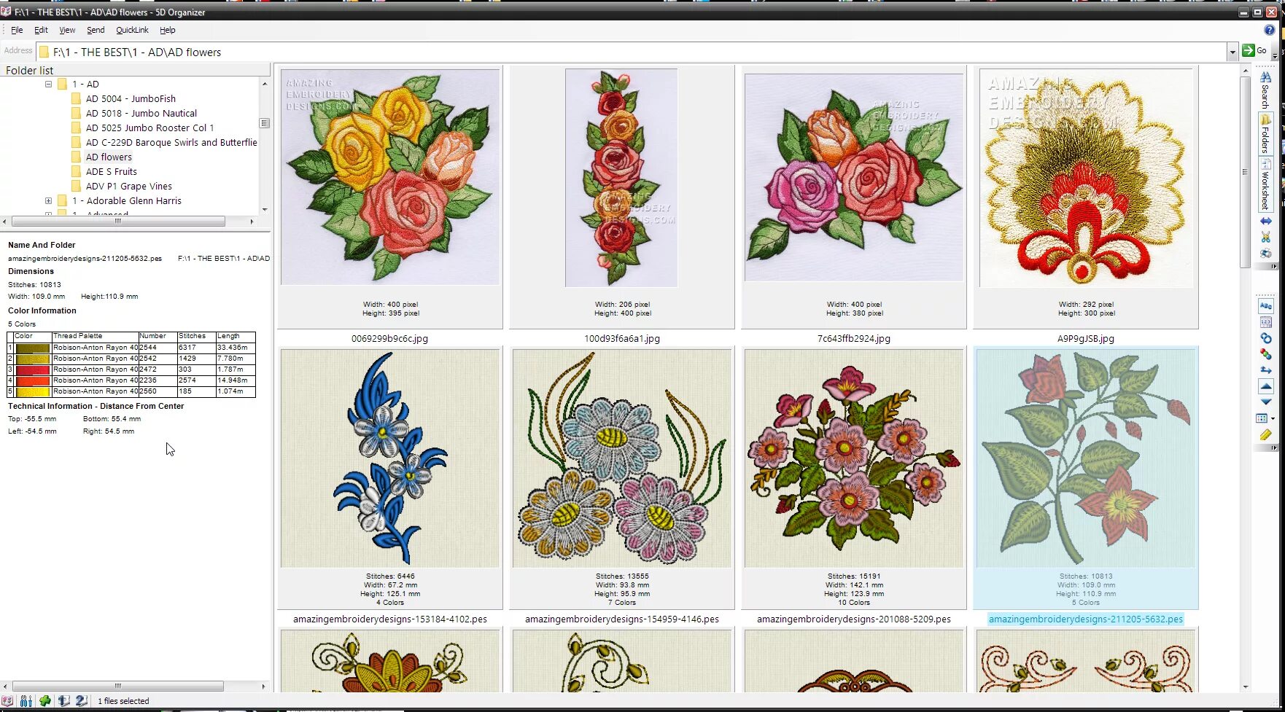Expand the toolbar overflow next to Go

[1275, 55]
